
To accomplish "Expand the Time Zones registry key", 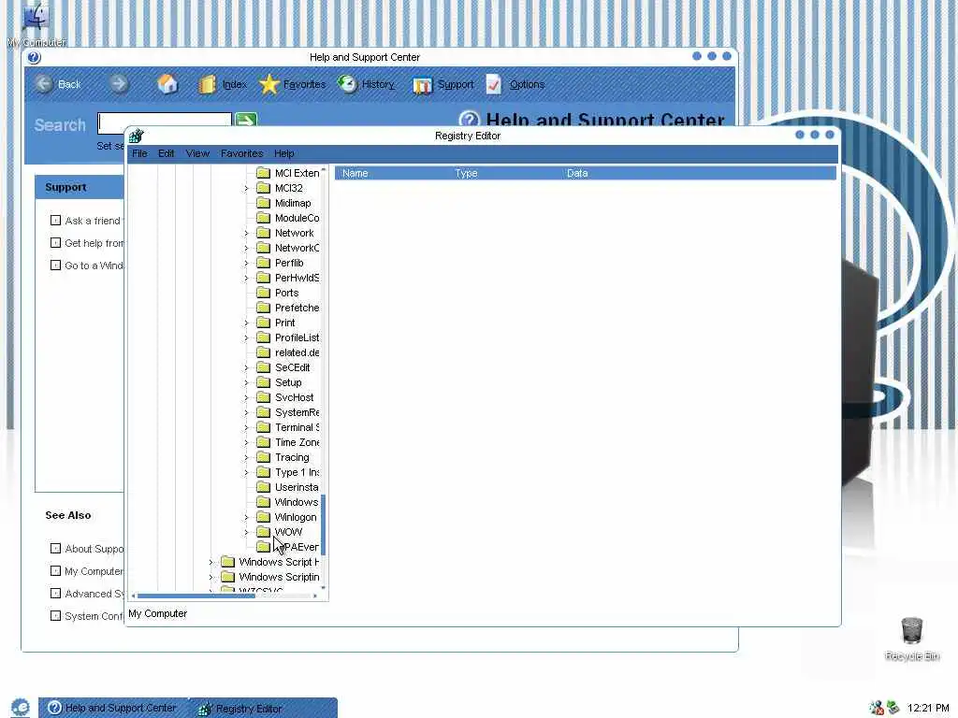I will [246, 442].
